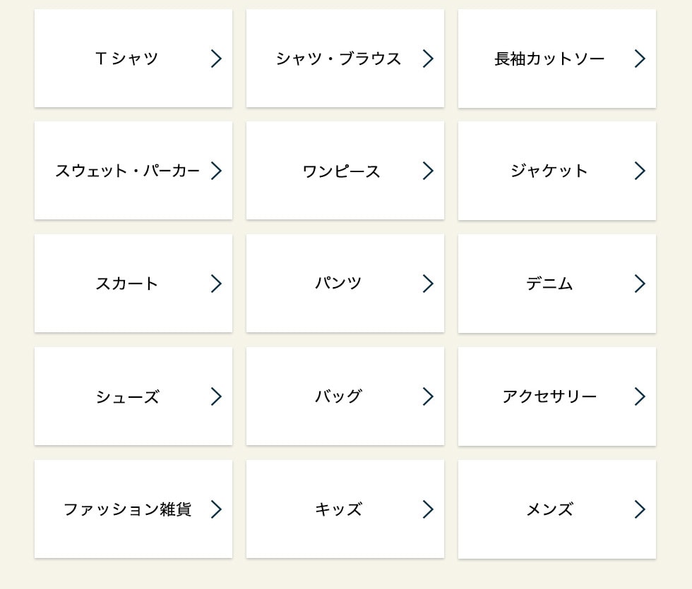
Task: Click the arrow icon beside スカート
Action: point(216,284)
